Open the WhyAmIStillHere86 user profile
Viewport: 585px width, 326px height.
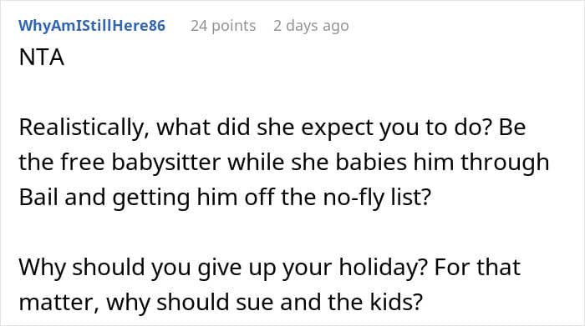coord(92,26)
